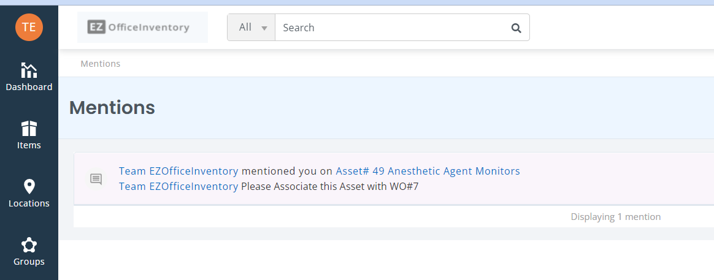Focus the Search text field
Image resolution: width=714 pixels, height=280 pixels.
391,28
